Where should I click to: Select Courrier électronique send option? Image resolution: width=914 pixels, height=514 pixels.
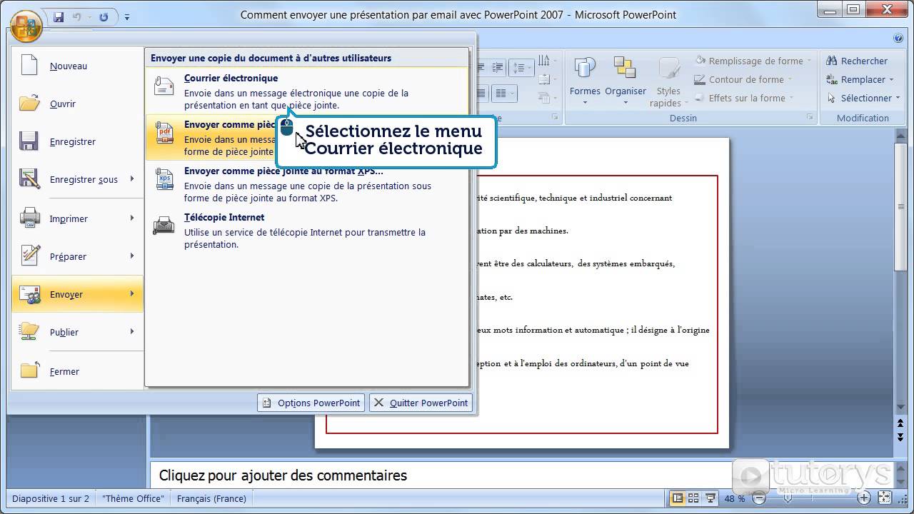coord(307,91)
